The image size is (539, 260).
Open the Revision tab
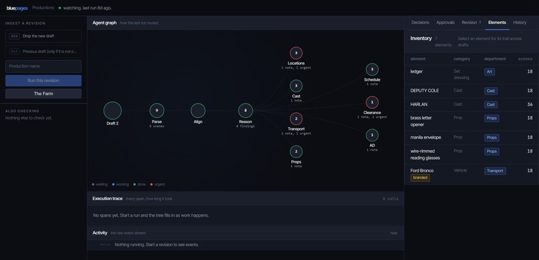pyautogui.click(x=471, y=23)
